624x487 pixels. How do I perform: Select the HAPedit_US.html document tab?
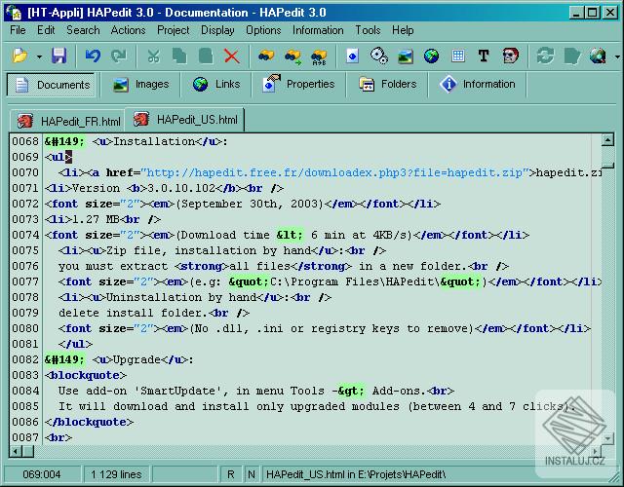point(184,119)
